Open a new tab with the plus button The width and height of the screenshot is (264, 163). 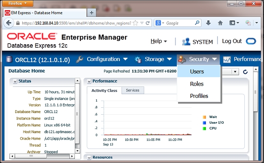(x=92, y=13)
